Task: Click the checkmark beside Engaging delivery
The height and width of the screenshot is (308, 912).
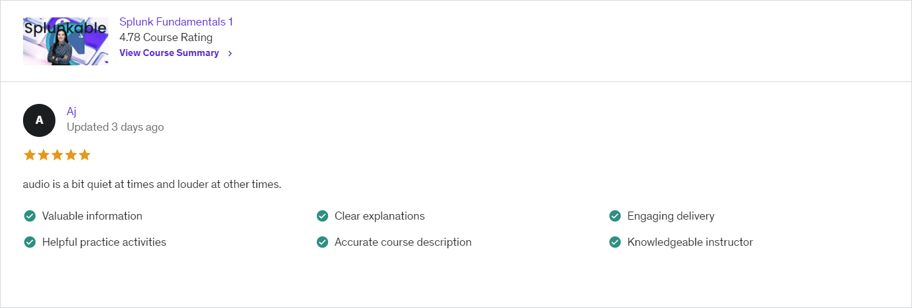Action: [614, 216]
